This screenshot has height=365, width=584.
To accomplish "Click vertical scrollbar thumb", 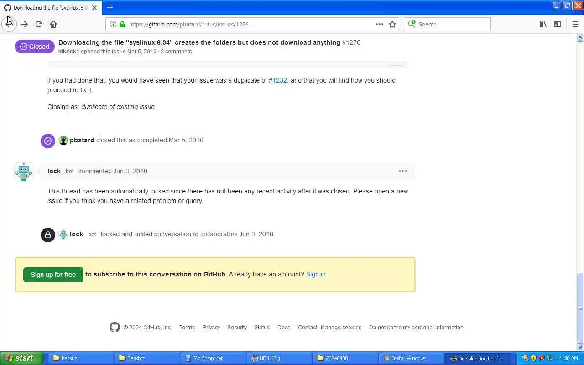I will [x=580, y=308].
